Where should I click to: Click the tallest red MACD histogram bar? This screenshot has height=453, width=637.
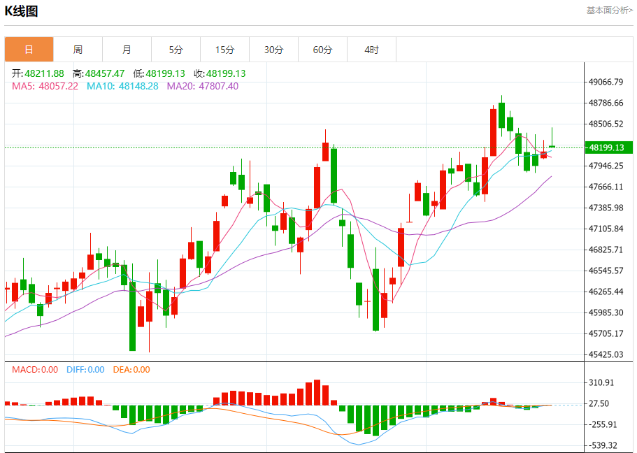[317, 392]
